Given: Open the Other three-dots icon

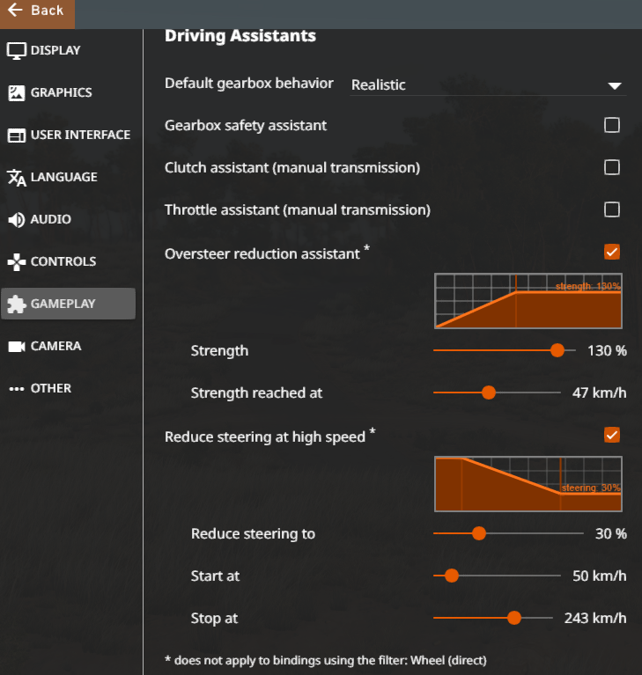Looking at the screenshot, I should [x=17, y=389].
